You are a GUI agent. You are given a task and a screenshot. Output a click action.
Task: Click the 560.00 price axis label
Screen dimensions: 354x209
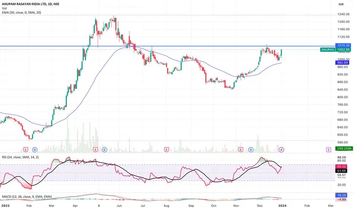click(343, 142)
